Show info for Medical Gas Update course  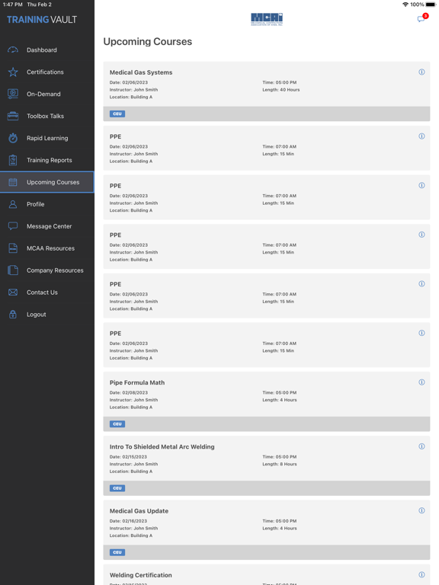[421, 510]
